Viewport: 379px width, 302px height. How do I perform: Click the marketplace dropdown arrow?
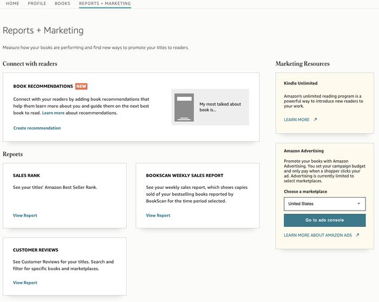359,203
